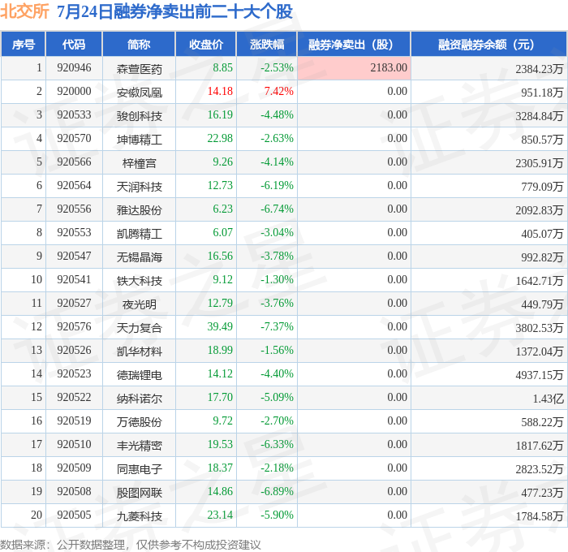Click the highlighted 2183.00 cell
The width and height of the screenshot is (568, 552).
[354, 67]
